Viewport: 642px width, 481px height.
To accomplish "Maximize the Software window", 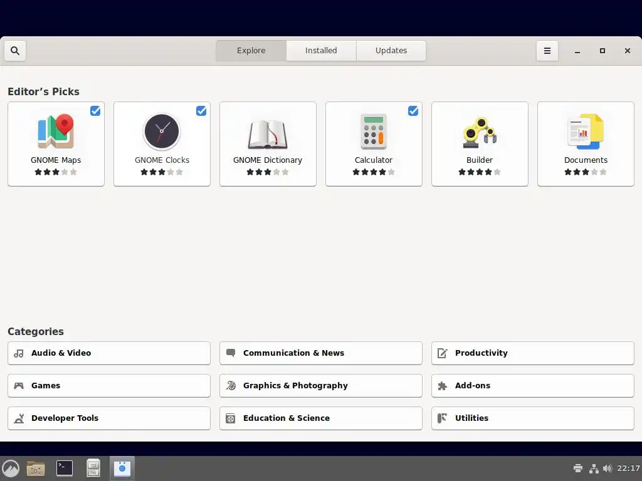I will click(x=603, y=51).
